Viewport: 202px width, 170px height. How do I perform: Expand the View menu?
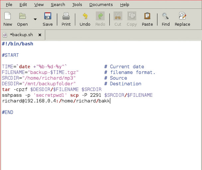click(39, 5)
